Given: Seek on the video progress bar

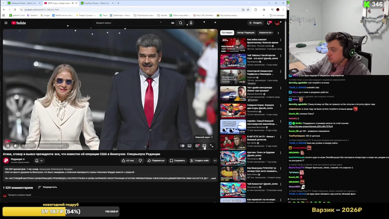Looking at the screenshot, I should (110, 141).
